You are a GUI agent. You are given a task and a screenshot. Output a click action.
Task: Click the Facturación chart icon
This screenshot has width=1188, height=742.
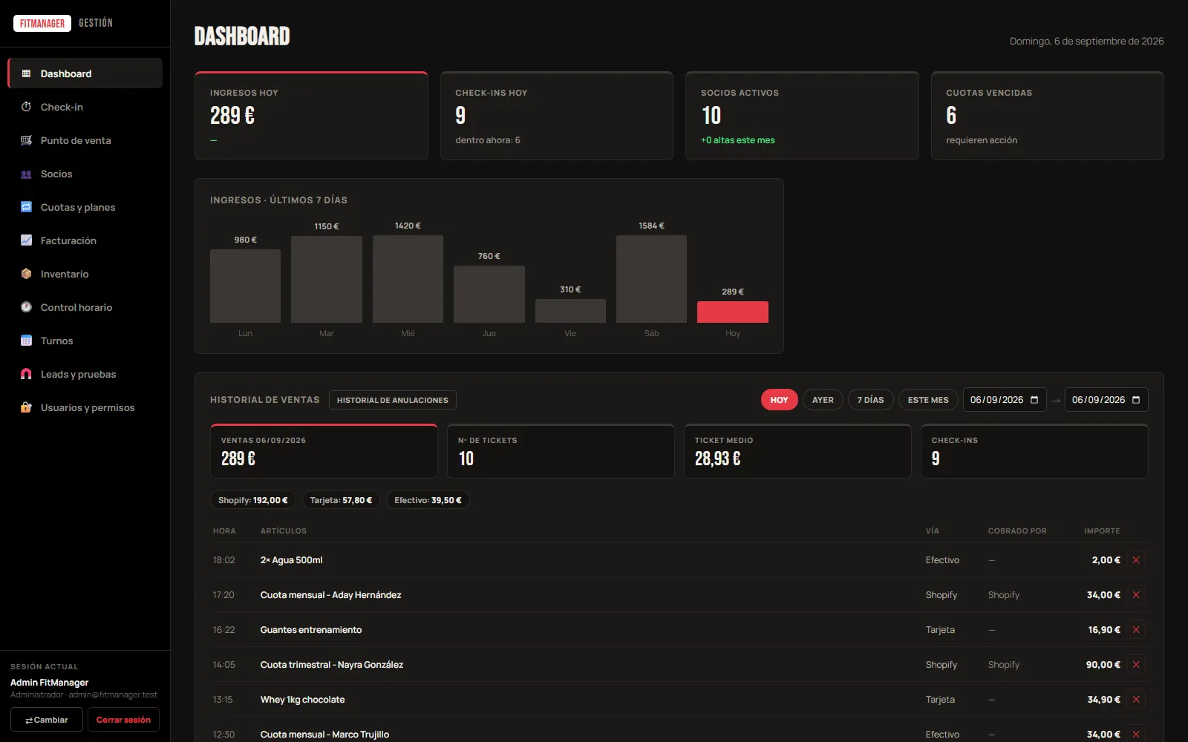click(x=26, y=240)
